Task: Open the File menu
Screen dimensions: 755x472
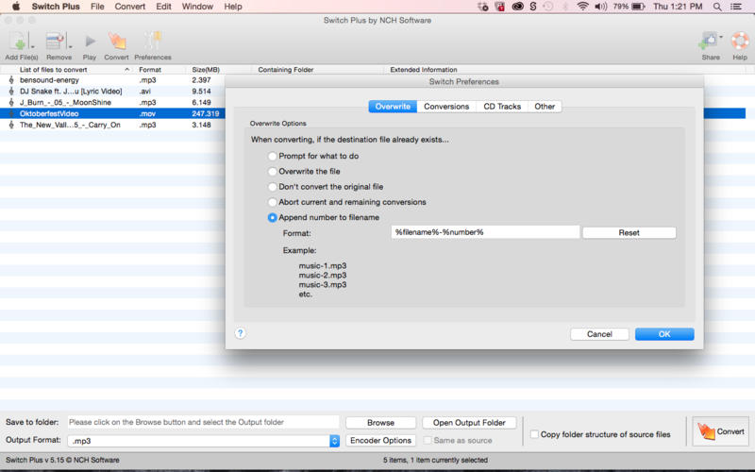Action: (x=97, y=7)
